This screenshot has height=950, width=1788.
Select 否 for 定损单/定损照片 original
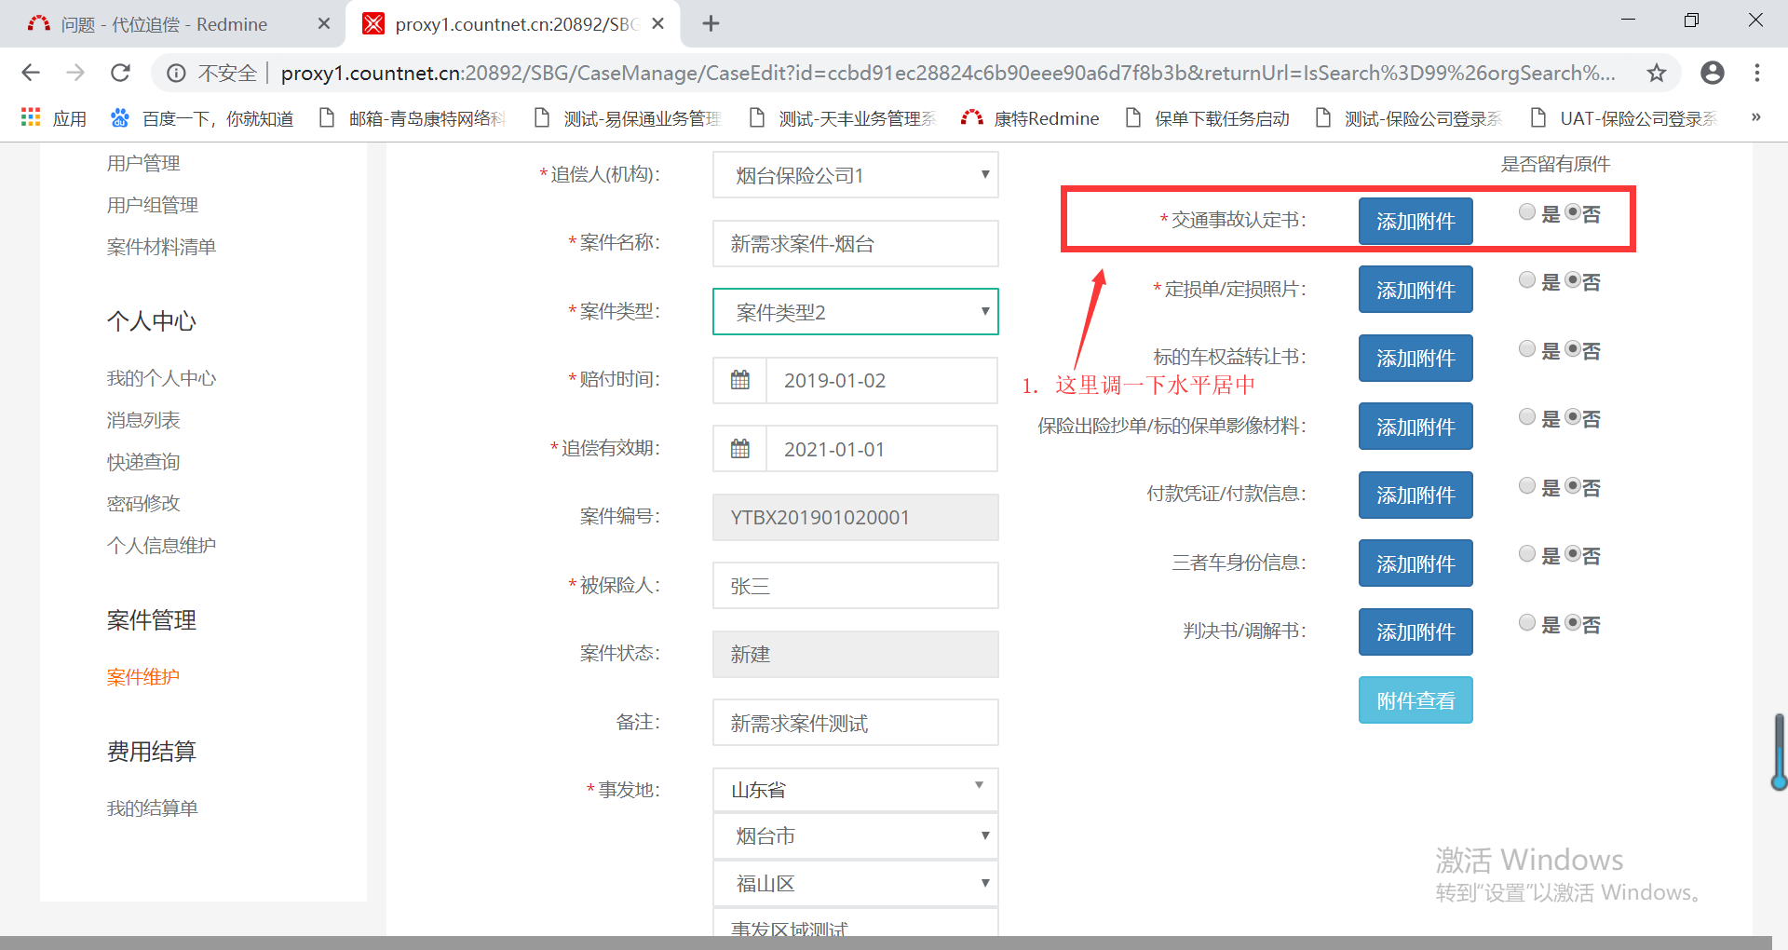(x=1573, y=280)
